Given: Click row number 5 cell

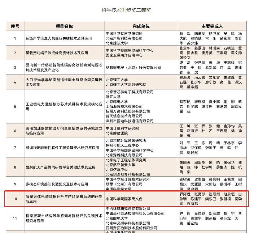Looking at the screenshot, I should (x=15, y=106).
